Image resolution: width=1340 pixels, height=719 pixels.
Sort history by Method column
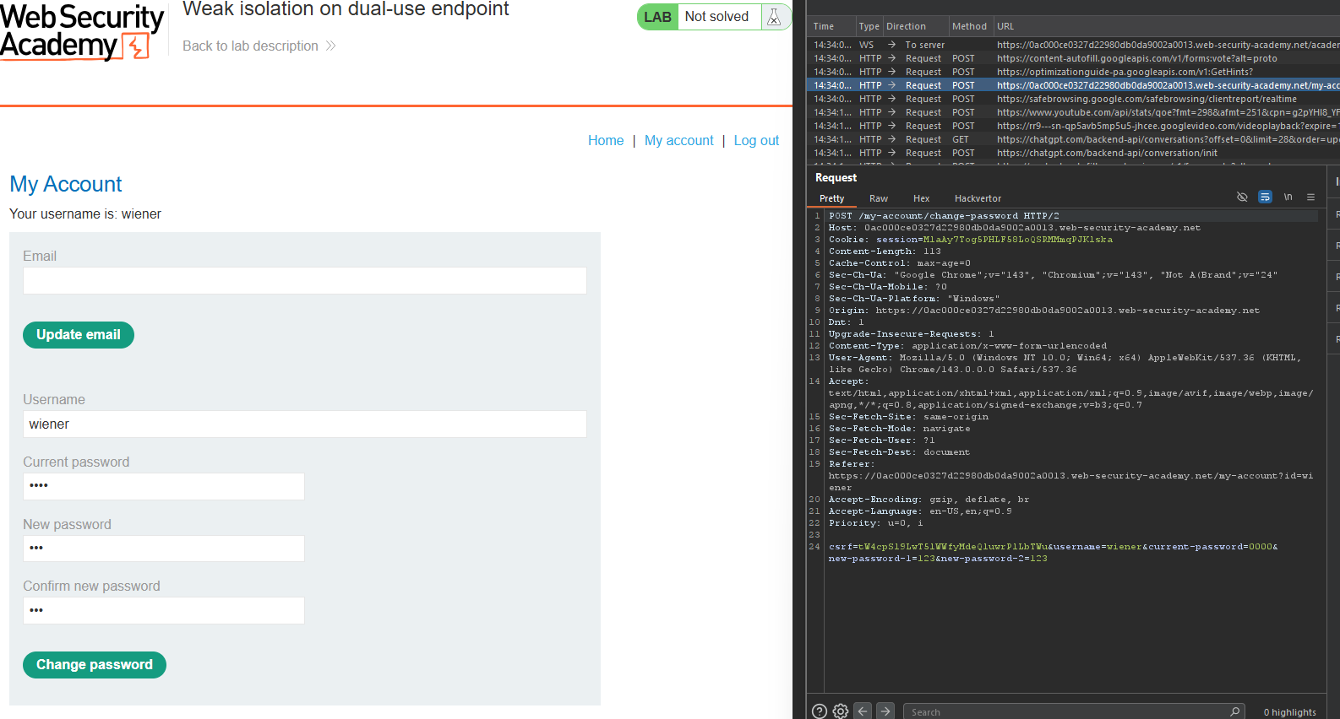(x=969, y=26)
